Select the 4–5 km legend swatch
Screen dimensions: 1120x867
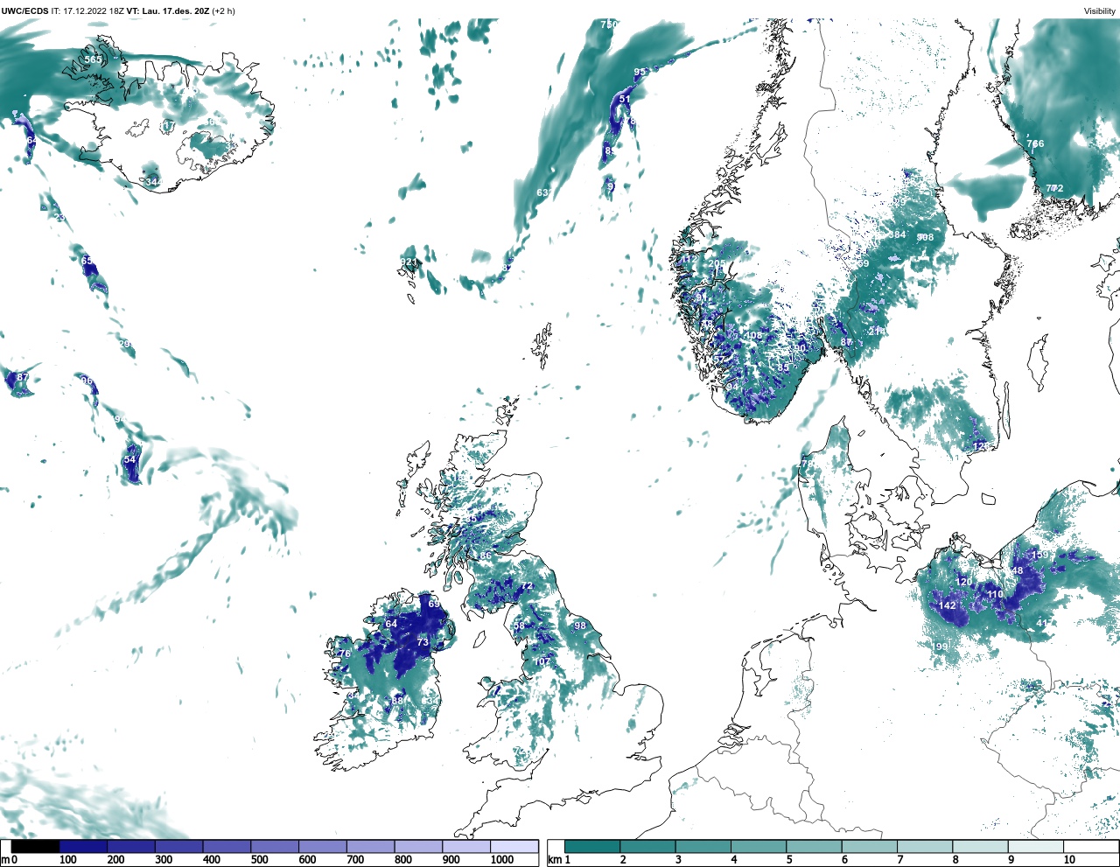tap(758, 846)
